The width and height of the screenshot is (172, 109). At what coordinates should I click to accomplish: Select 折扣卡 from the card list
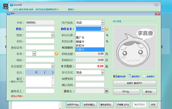90,45
